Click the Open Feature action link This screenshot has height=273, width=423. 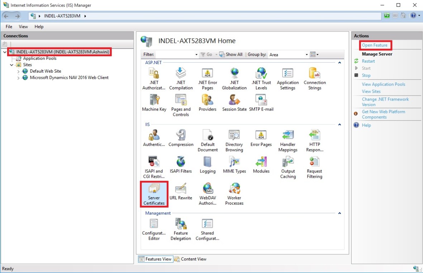pyautogui.click(x=375, y=45)
